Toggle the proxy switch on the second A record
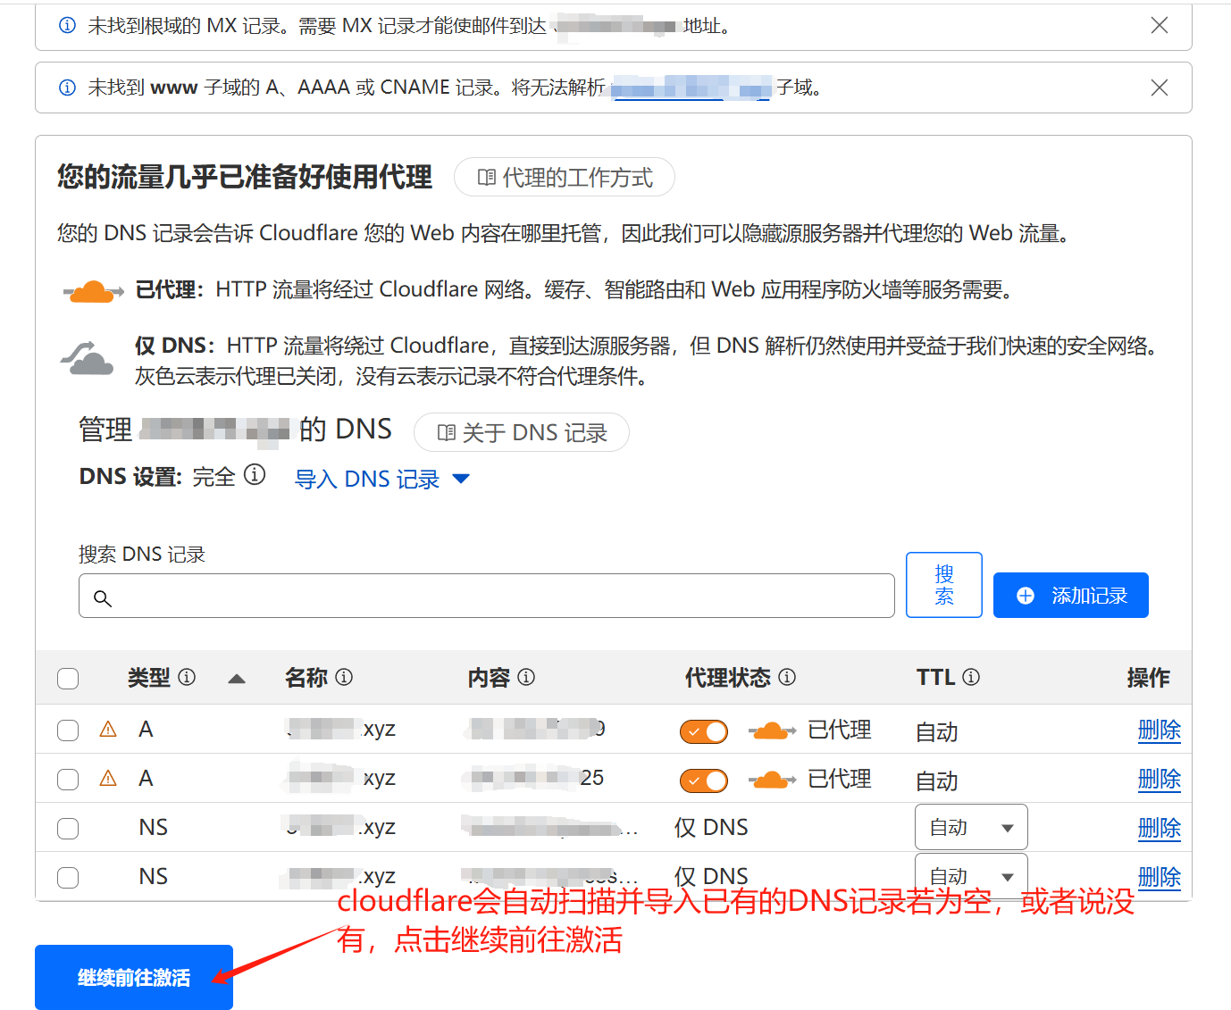This screenshot has width=1231, height=1010. tap(704, 781)
